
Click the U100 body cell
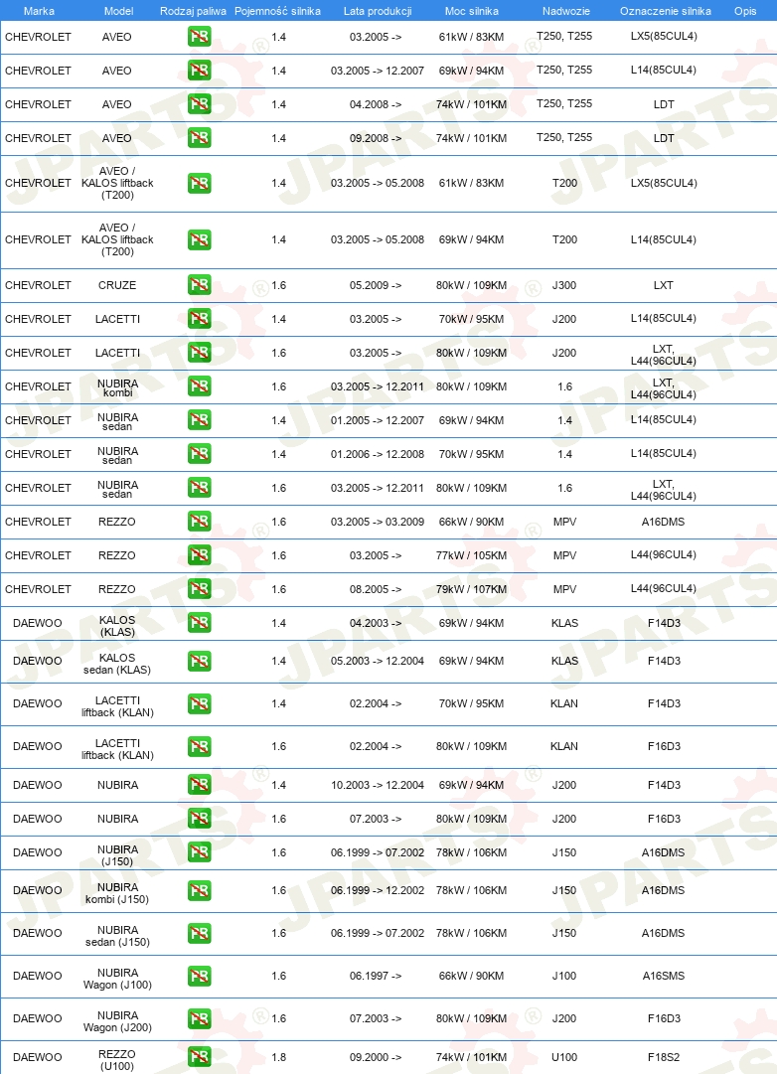[x=564, y=1057]
